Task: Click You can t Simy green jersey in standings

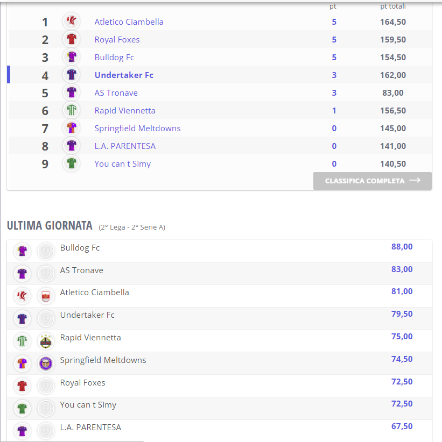Action: click(72, 163)
